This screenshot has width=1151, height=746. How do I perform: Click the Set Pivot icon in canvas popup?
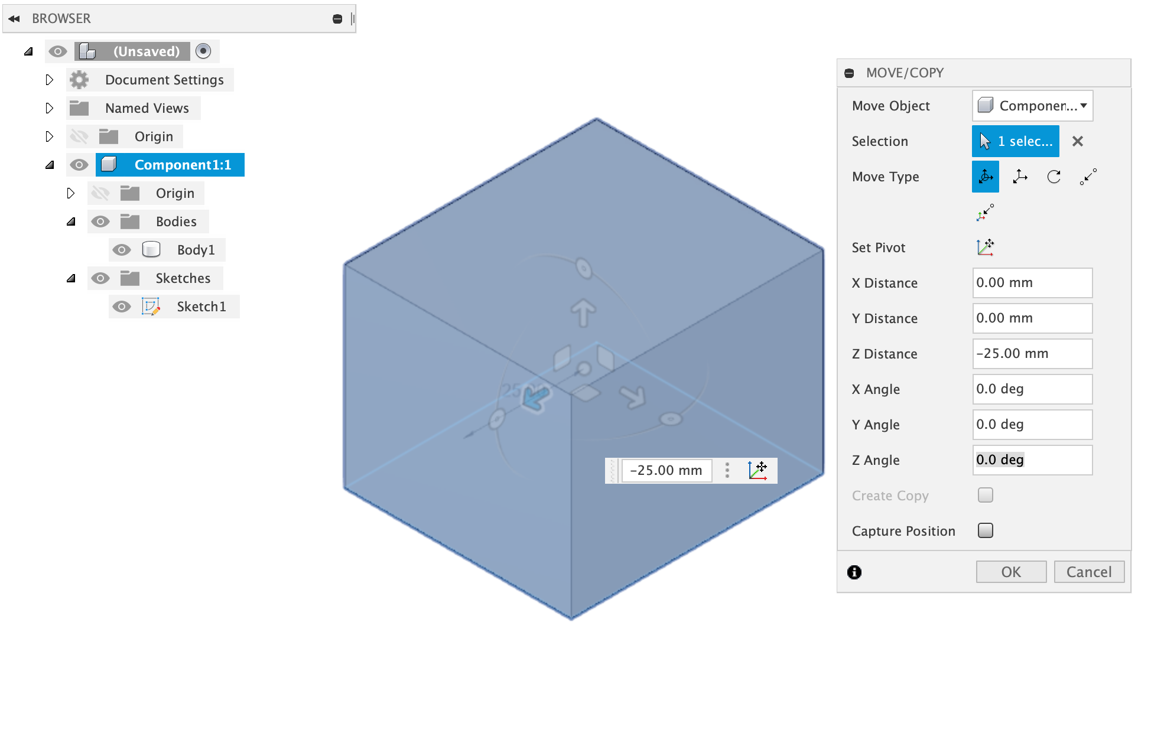click(757, 471)
